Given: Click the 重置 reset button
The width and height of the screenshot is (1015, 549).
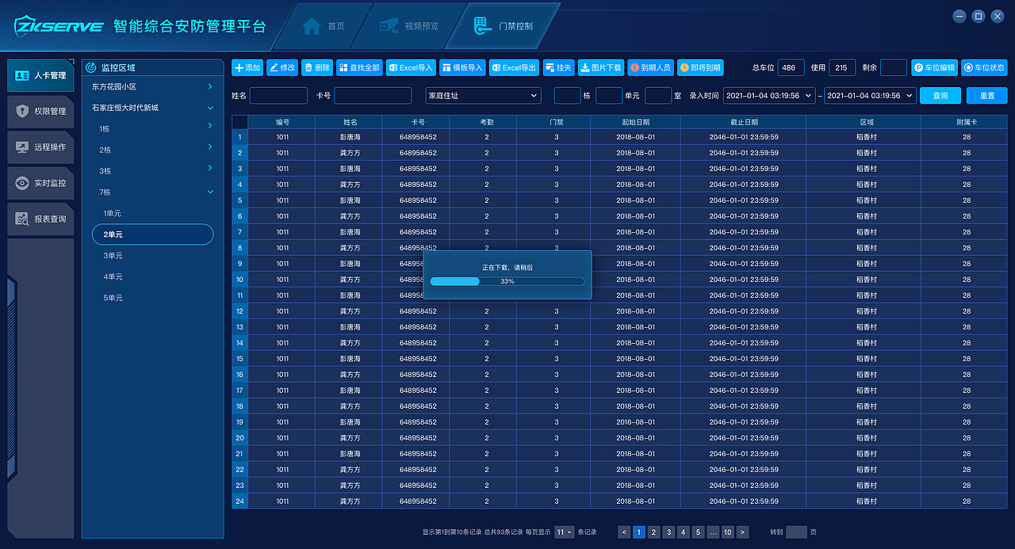Looking at the screenshot, I should tap(987, 95).
